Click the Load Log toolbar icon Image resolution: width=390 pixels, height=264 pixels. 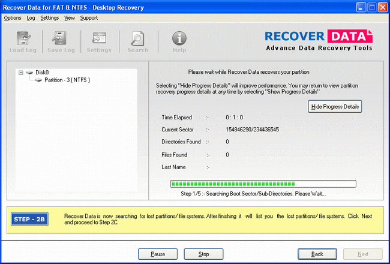pyautogui.click(x=22, y=38)
